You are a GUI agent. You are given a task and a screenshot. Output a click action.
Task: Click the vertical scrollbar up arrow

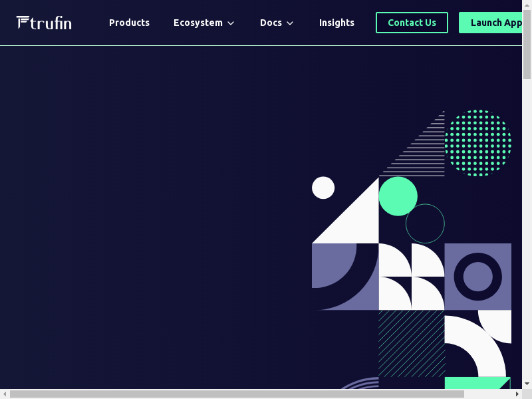click(527, 5)
